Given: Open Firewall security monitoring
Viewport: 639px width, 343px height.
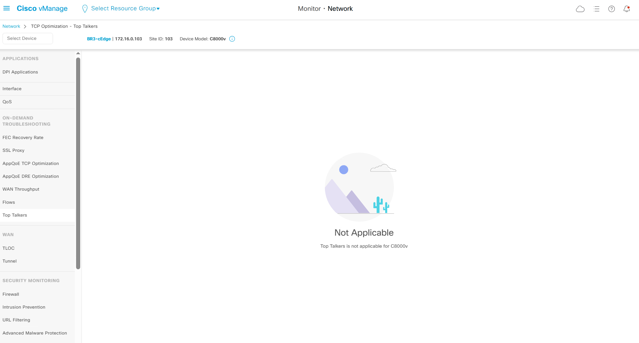Looking at the screenshot, I should pyautogui.click(x=11, y=294).
